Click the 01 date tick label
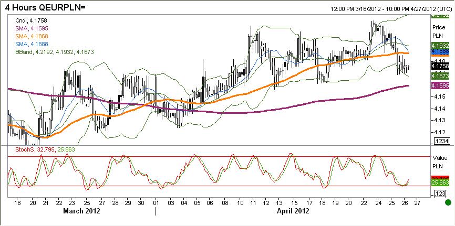The height and width of the screenshot is (226, 455). tap(156, 202)
